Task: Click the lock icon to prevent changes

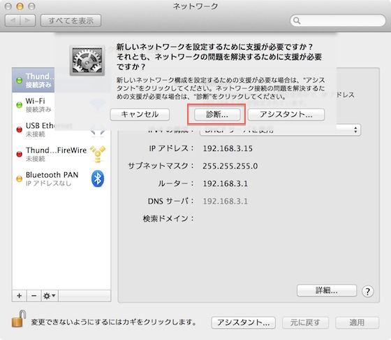Action: [19, 319]
